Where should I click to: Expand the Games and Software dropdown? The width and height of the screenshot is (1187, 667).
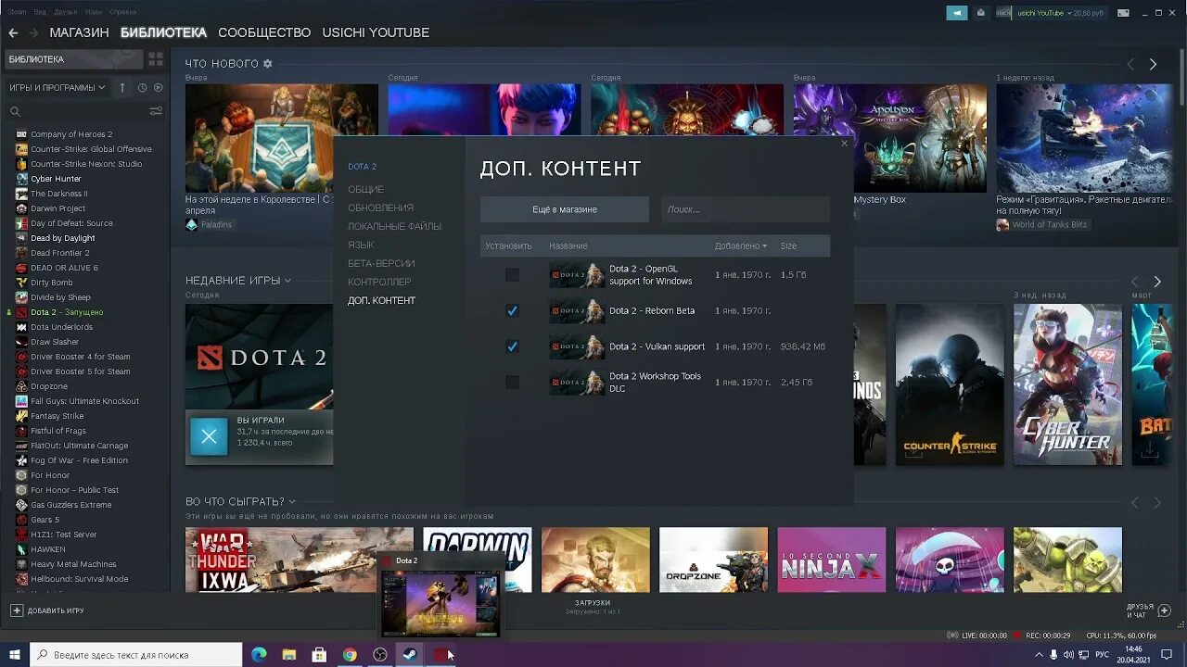(x=57, y=88)
